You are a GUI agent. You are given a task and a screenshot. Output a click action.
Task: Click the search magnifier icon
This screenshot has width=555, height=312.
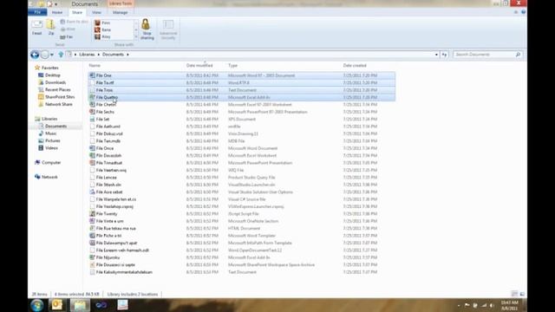(x=518, y=55)
